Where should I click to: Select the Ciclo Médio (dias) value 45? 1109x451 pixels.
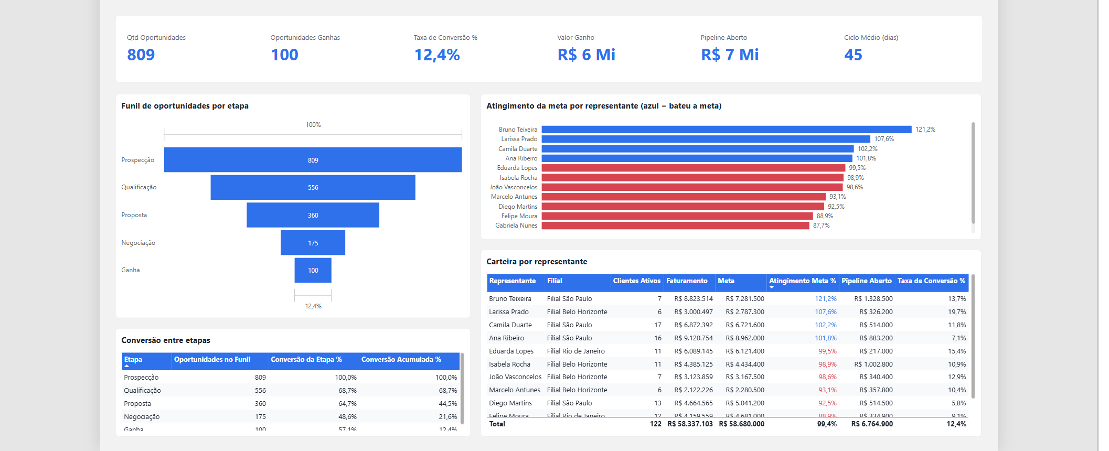[x=854, y=55]
